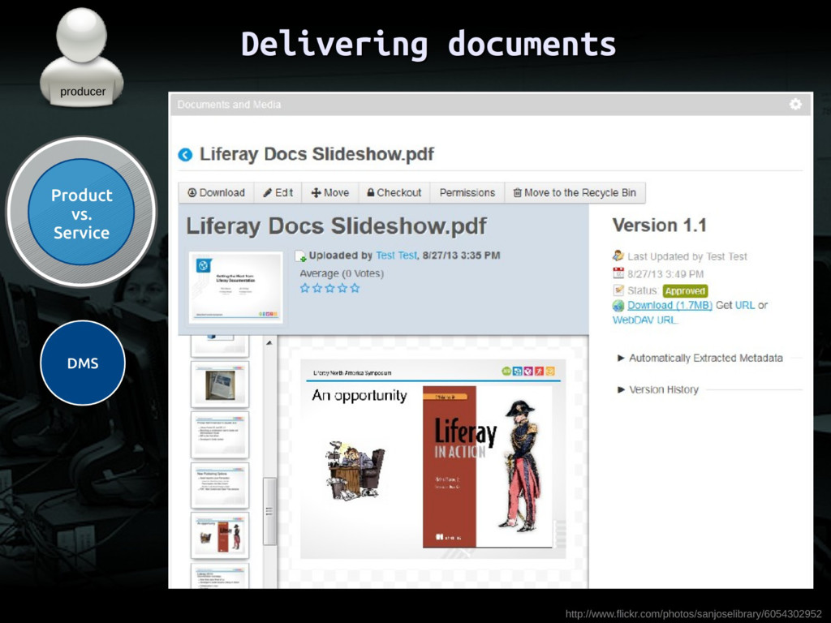Open the WebDAV URL link
Viewport: 831px width, 623px height.
pyautogui.click(x=644, y=320)
